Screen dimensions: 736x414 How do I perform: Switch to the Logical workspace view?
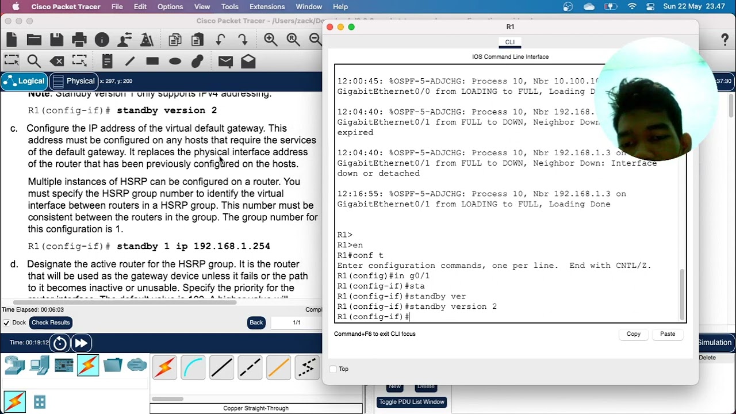coord(24,81)
